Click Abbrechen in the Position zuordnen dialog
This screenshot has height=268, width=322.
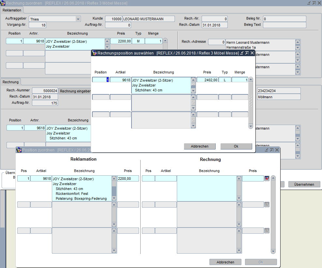tap(225, 262)
